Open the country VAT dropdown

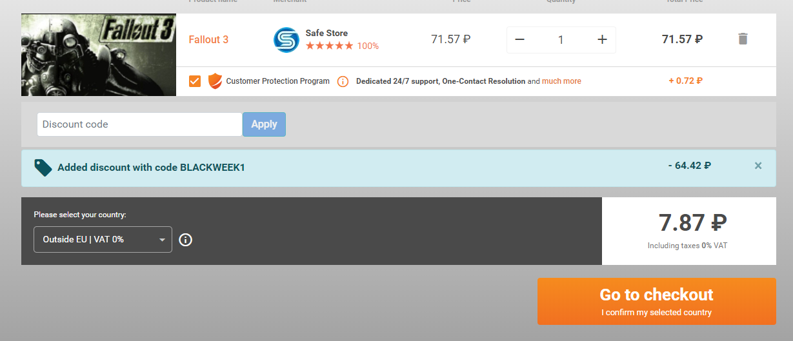pos(103,239)
